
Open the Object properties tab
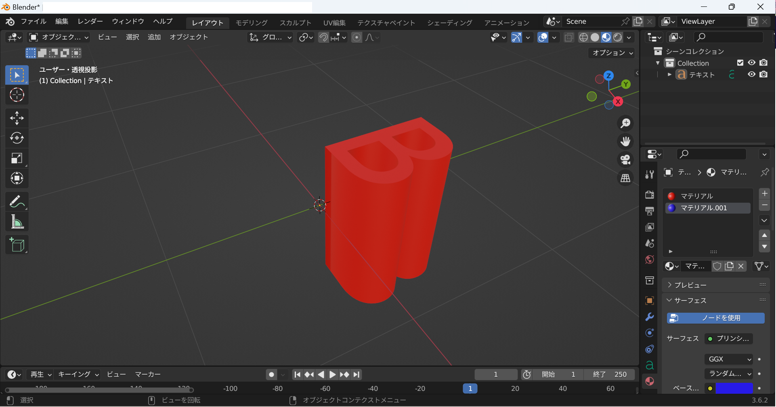tap(650, 301)
